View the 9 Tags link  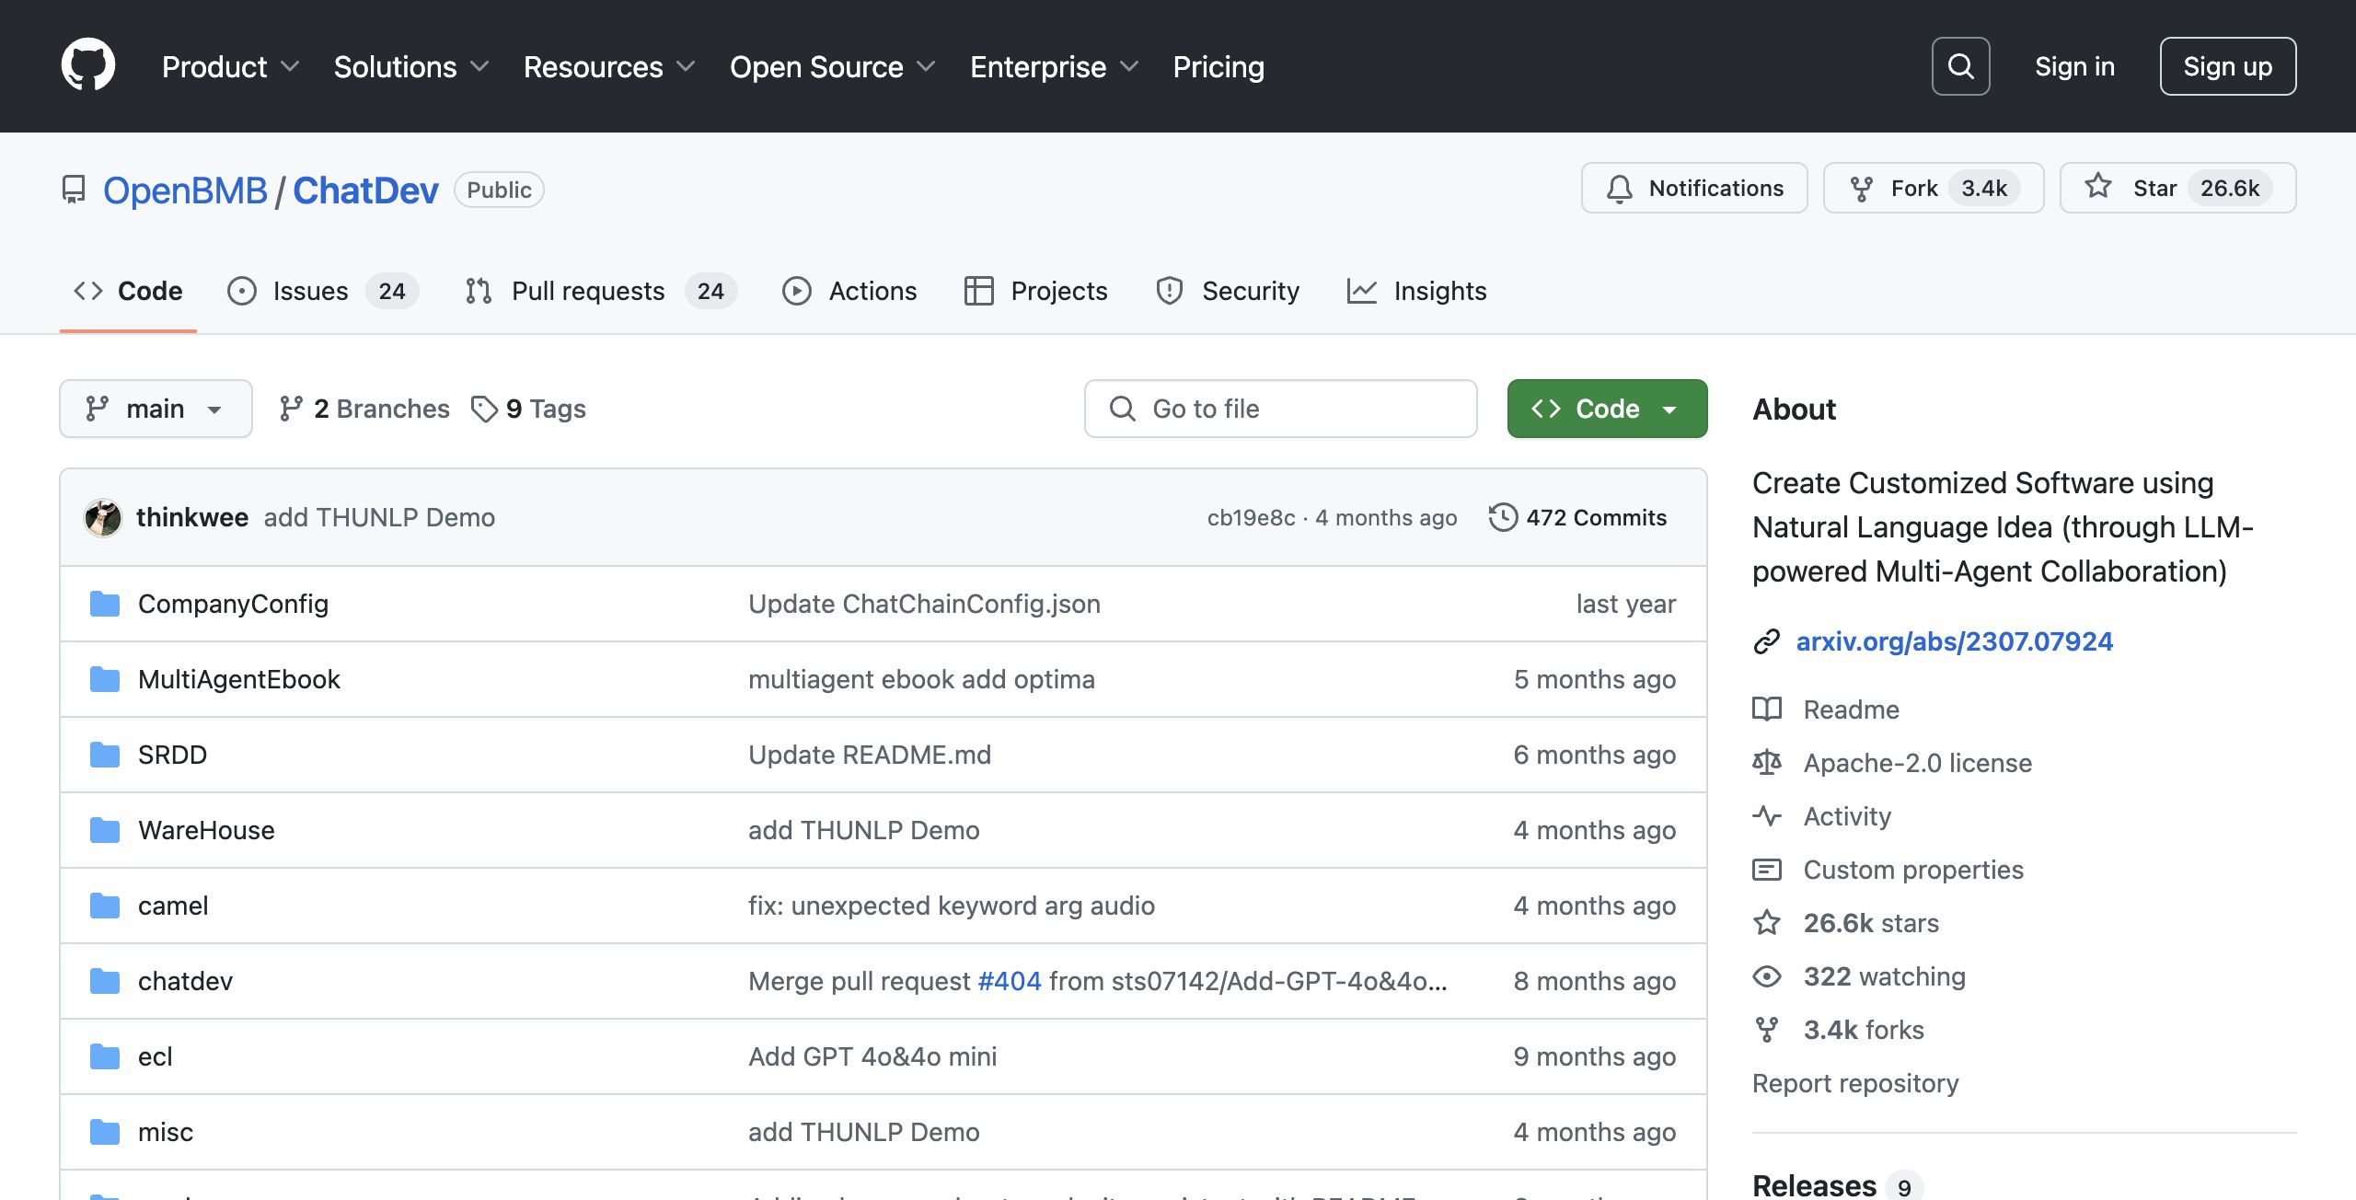pos(528,409)
